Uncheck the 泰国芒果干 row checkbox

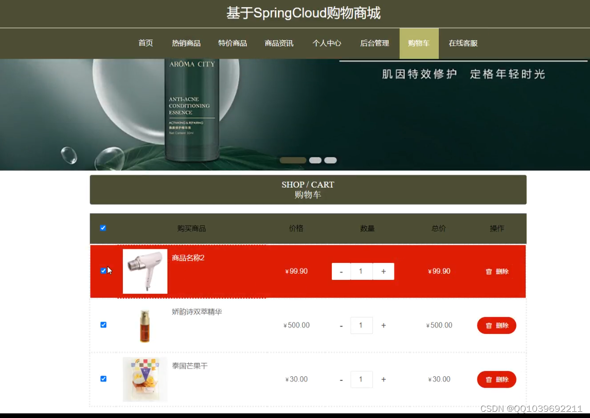pyautogui.click(x=103, y=379)
